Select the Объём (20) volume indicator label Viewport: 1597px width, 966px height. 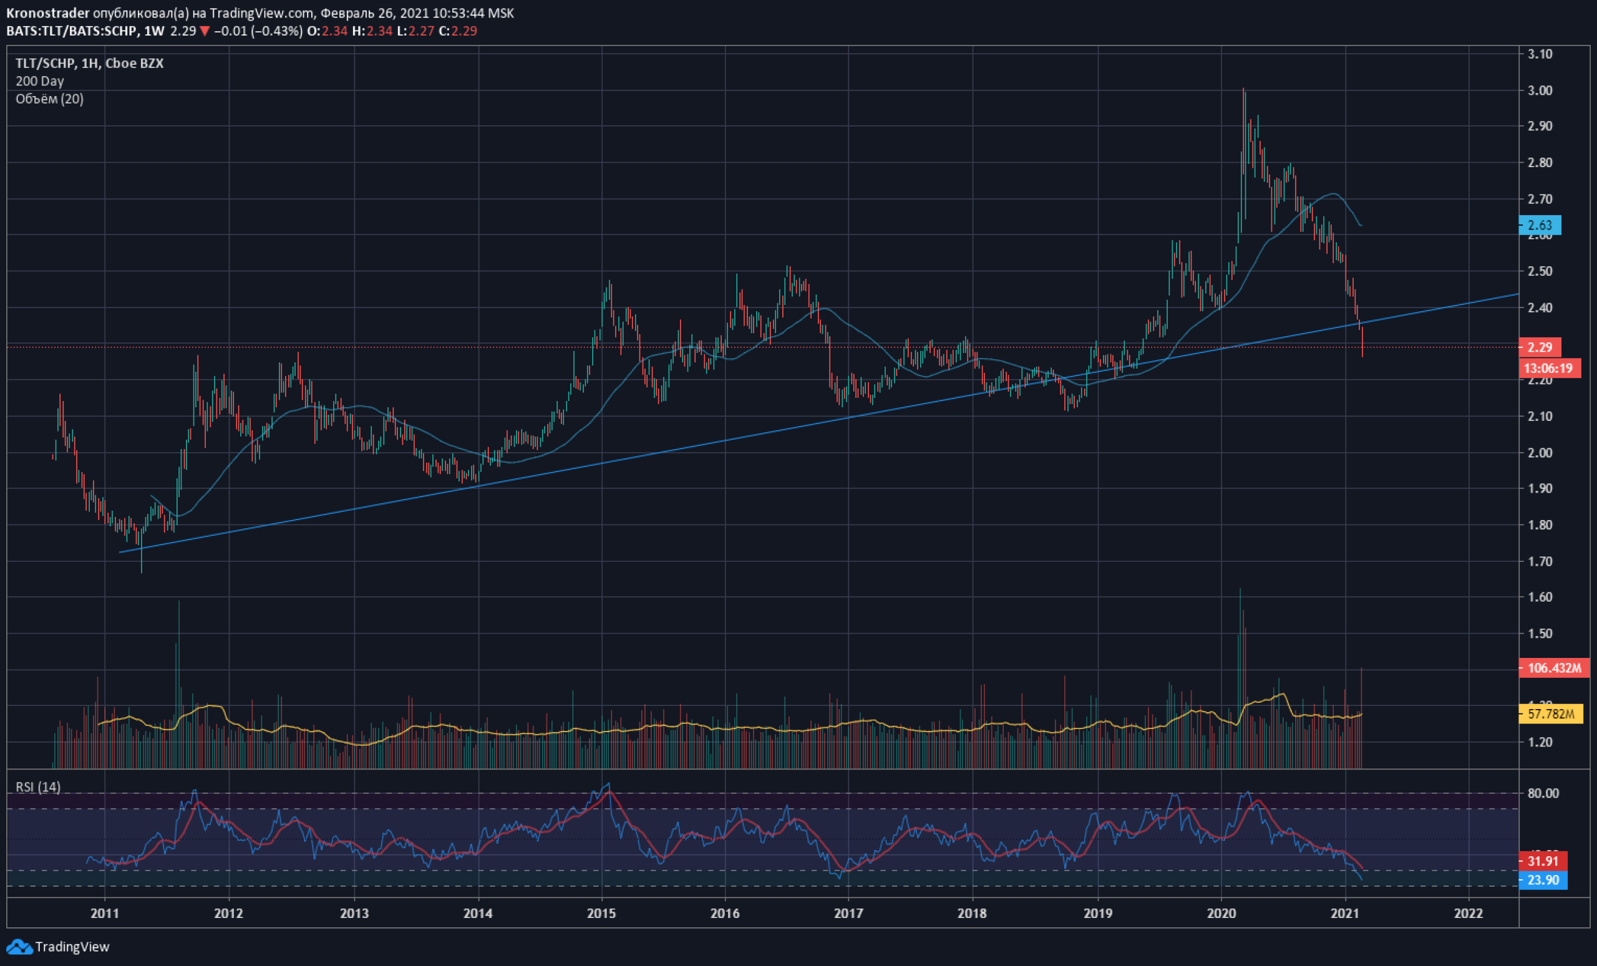[x=49, y=99]
